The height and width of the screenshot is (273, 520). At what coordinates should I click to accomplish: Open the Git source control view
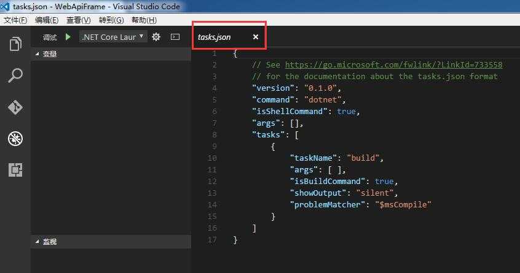pos(15,107)
